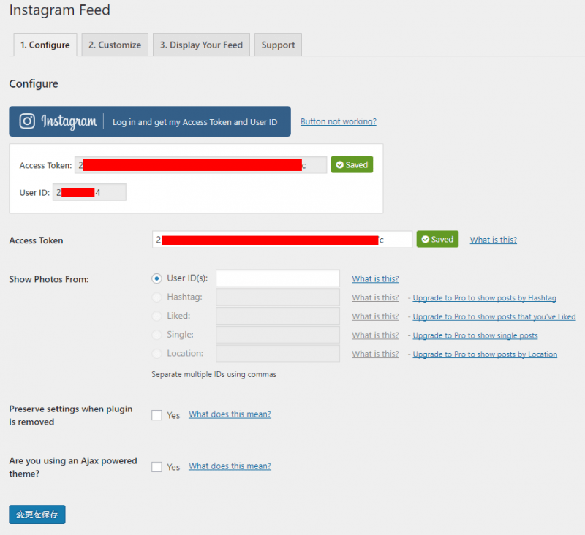Viewport: 585px width, 535px height.
Task: Click the 変更を保存 save changes button
Action: point(37,515)
